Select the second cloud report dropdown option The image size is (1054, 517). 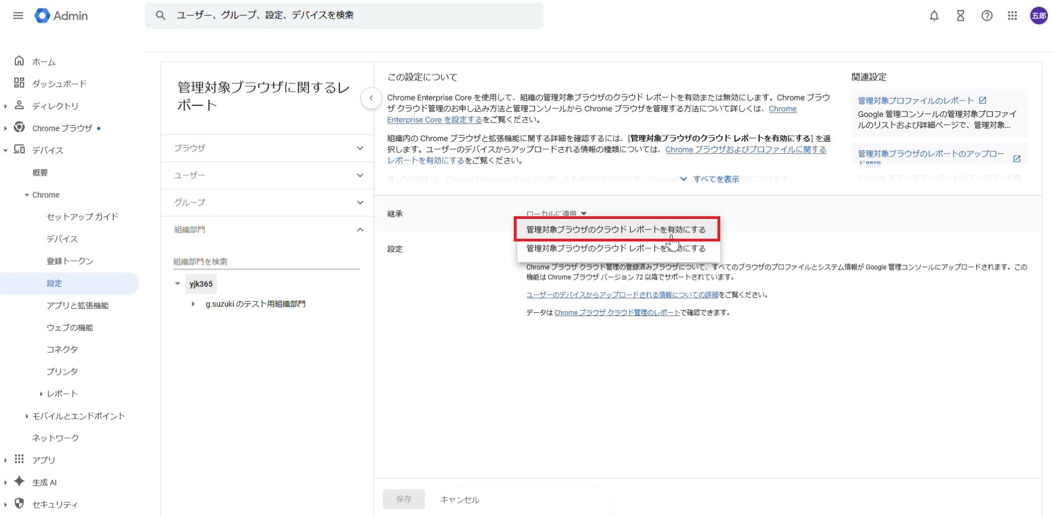(616, 249)
